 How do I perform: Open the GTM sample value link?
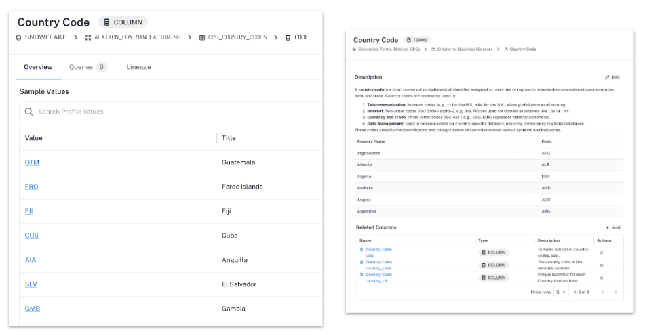32,162
